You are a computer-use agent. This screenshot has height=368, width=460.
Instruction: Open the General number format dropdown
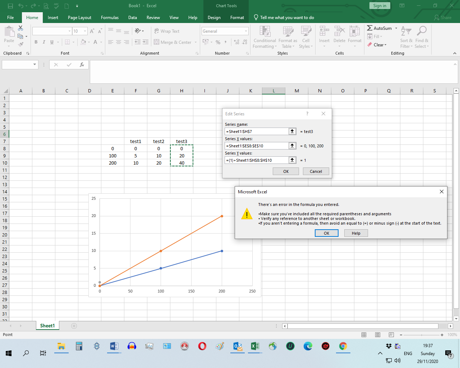[246, 31]
